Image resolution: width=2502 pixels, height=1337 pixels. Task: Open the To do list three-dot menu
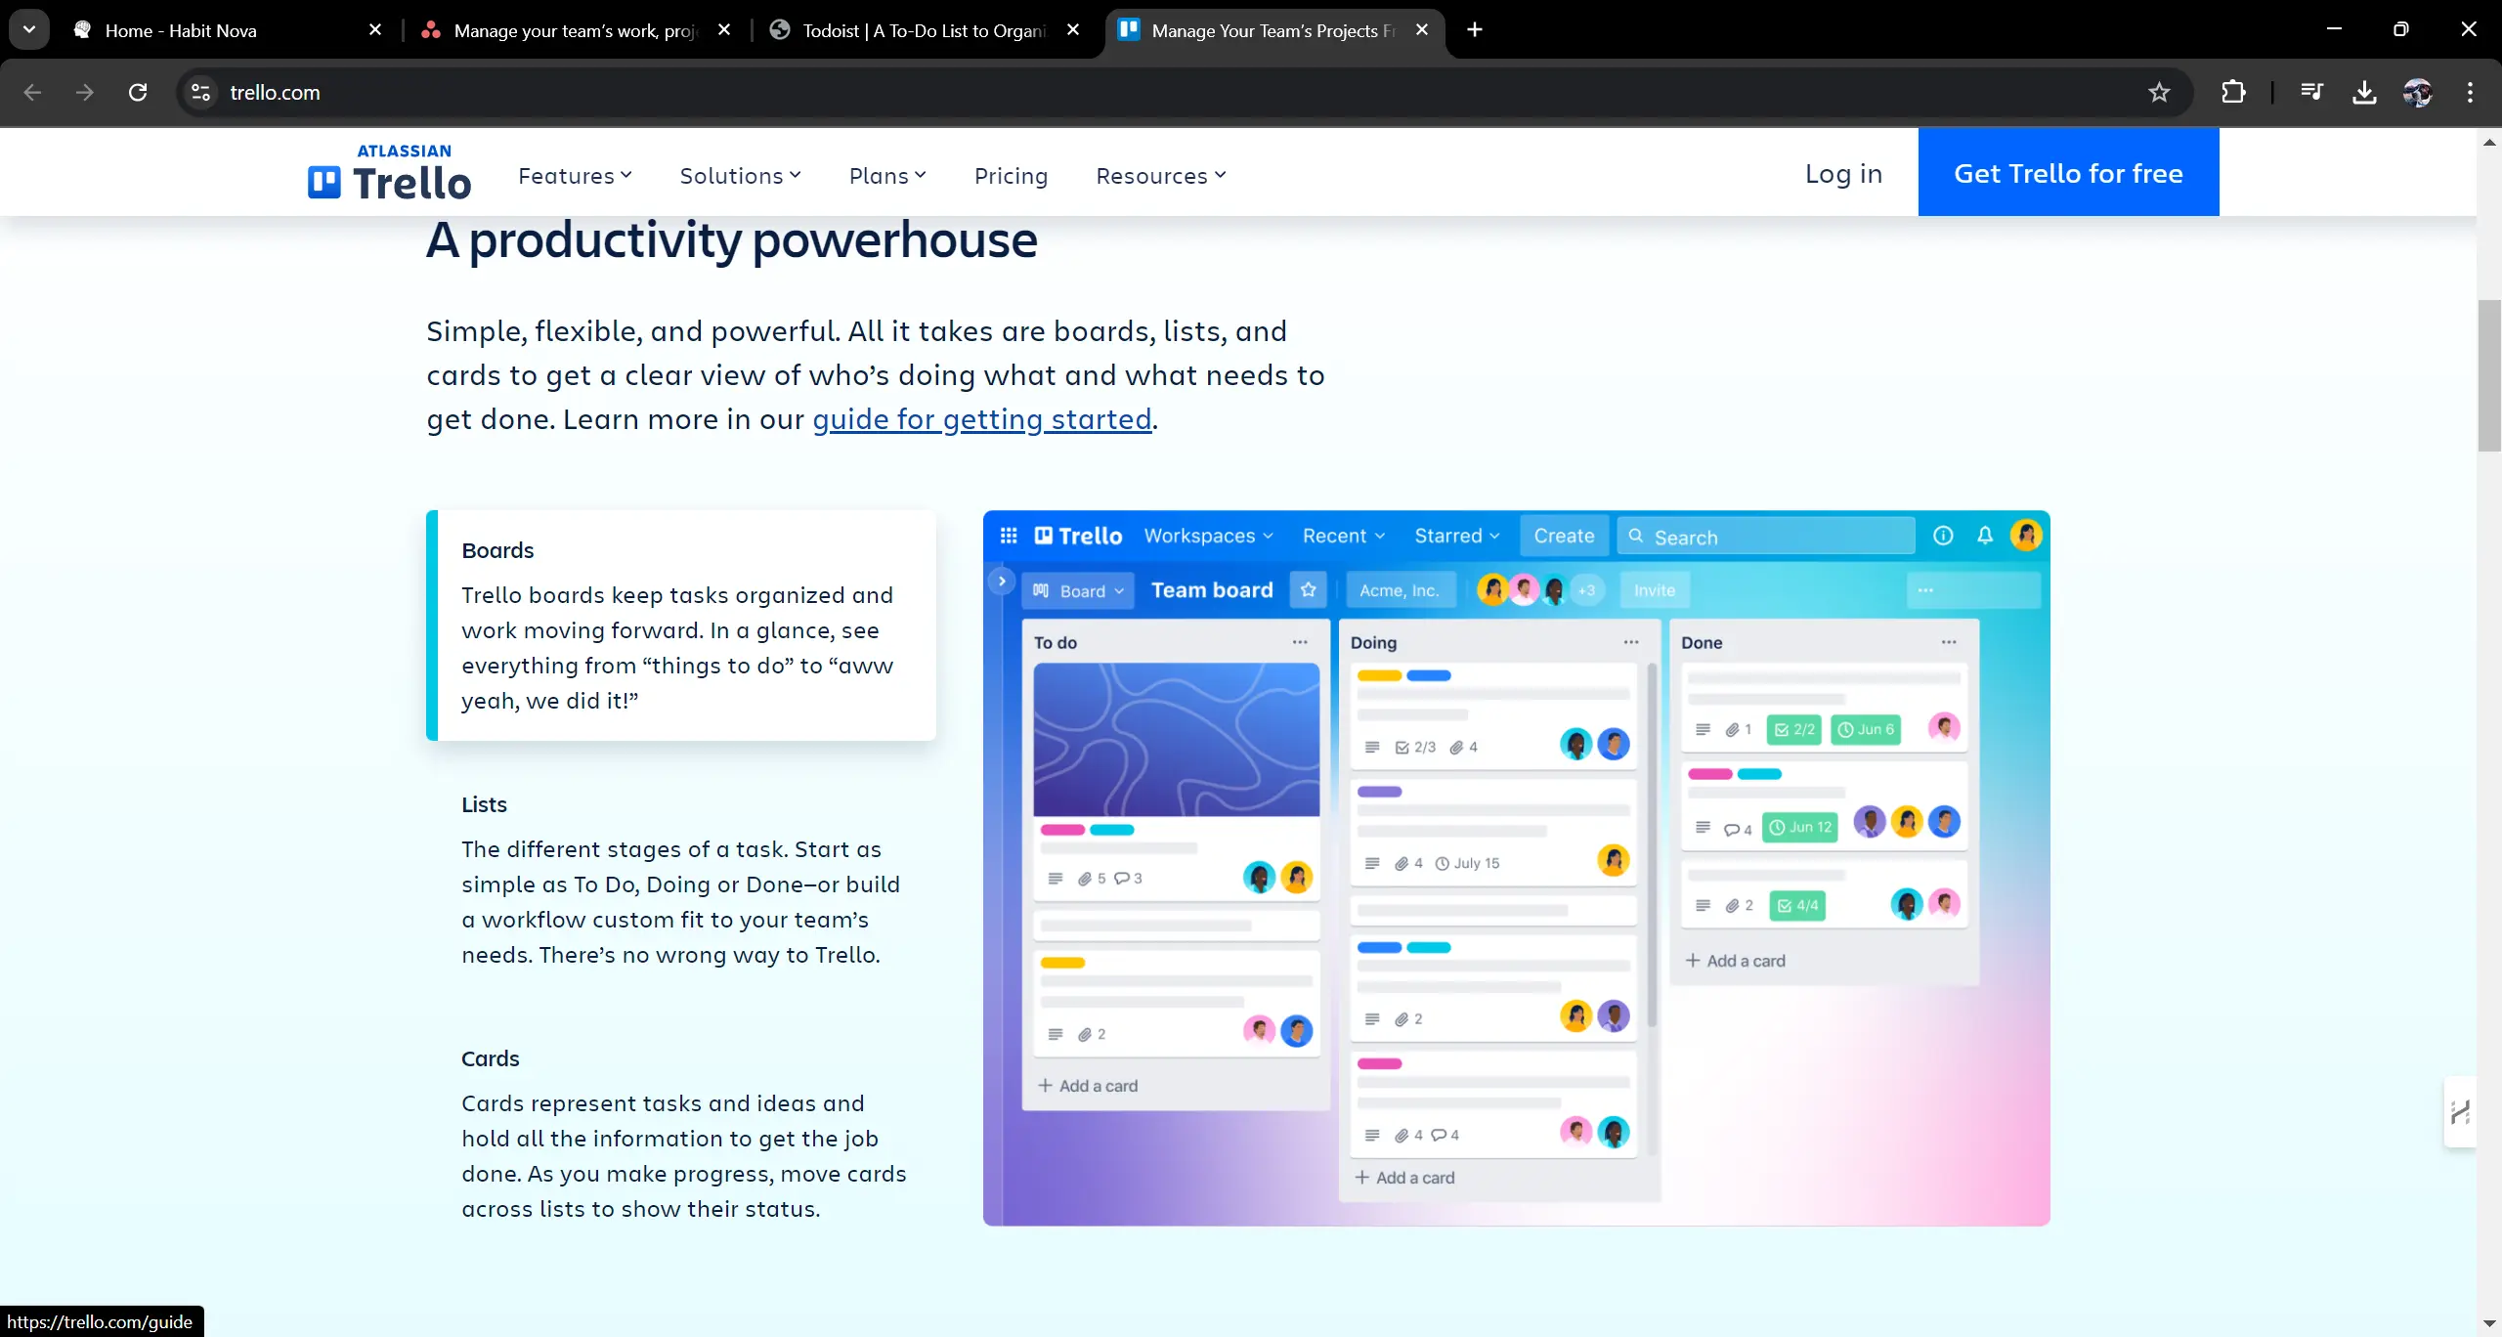click(x=1300, y=642)
